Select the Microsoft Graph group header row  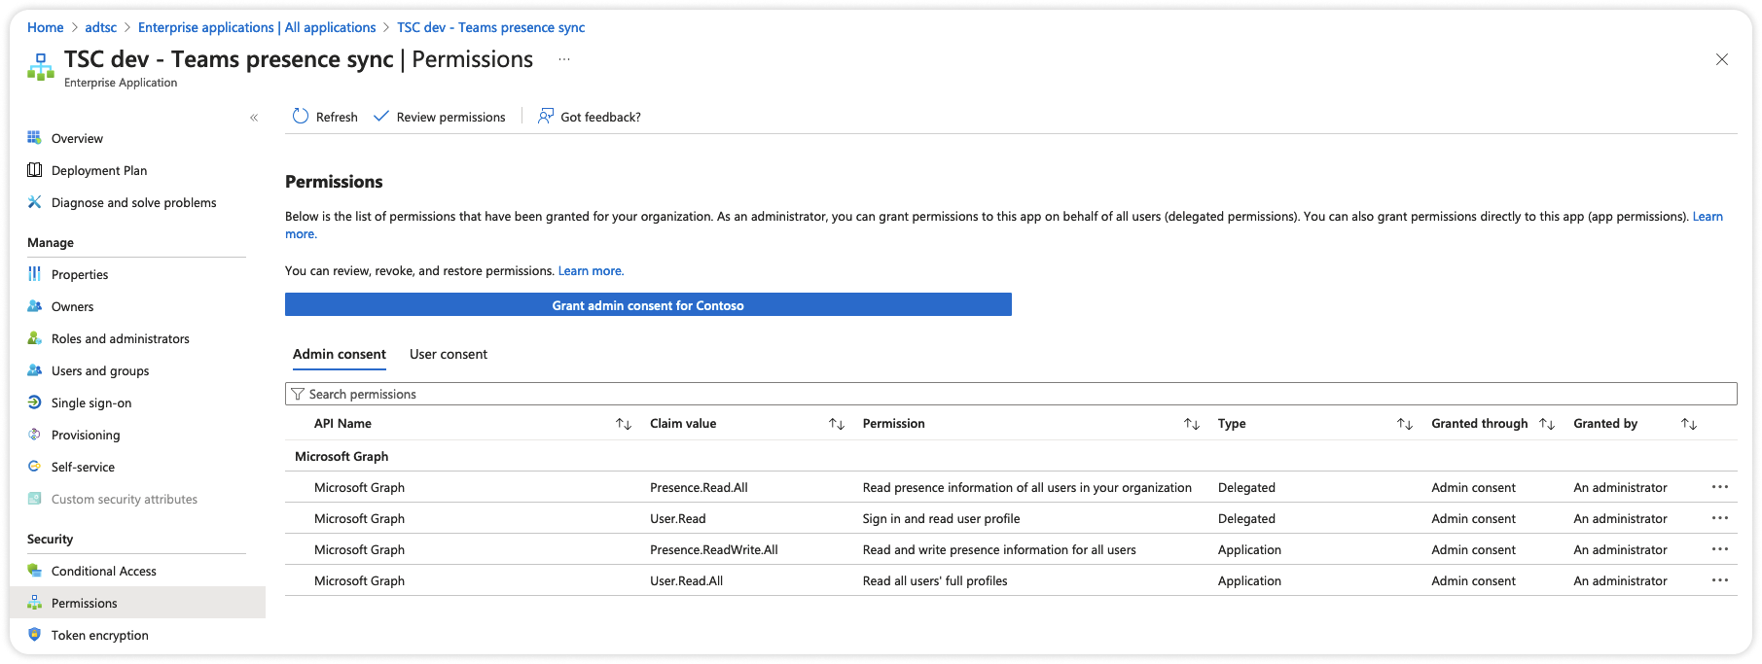coord(1011,456)
